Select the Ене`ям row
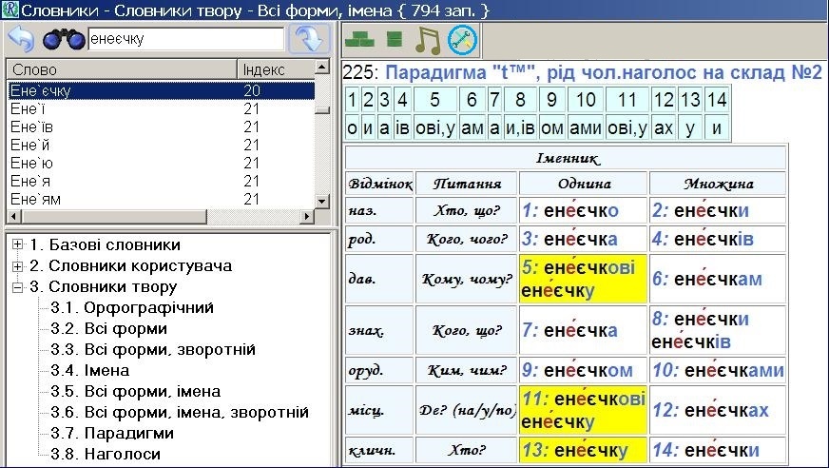This screenshot has width=829, height=468. point(162,200)
